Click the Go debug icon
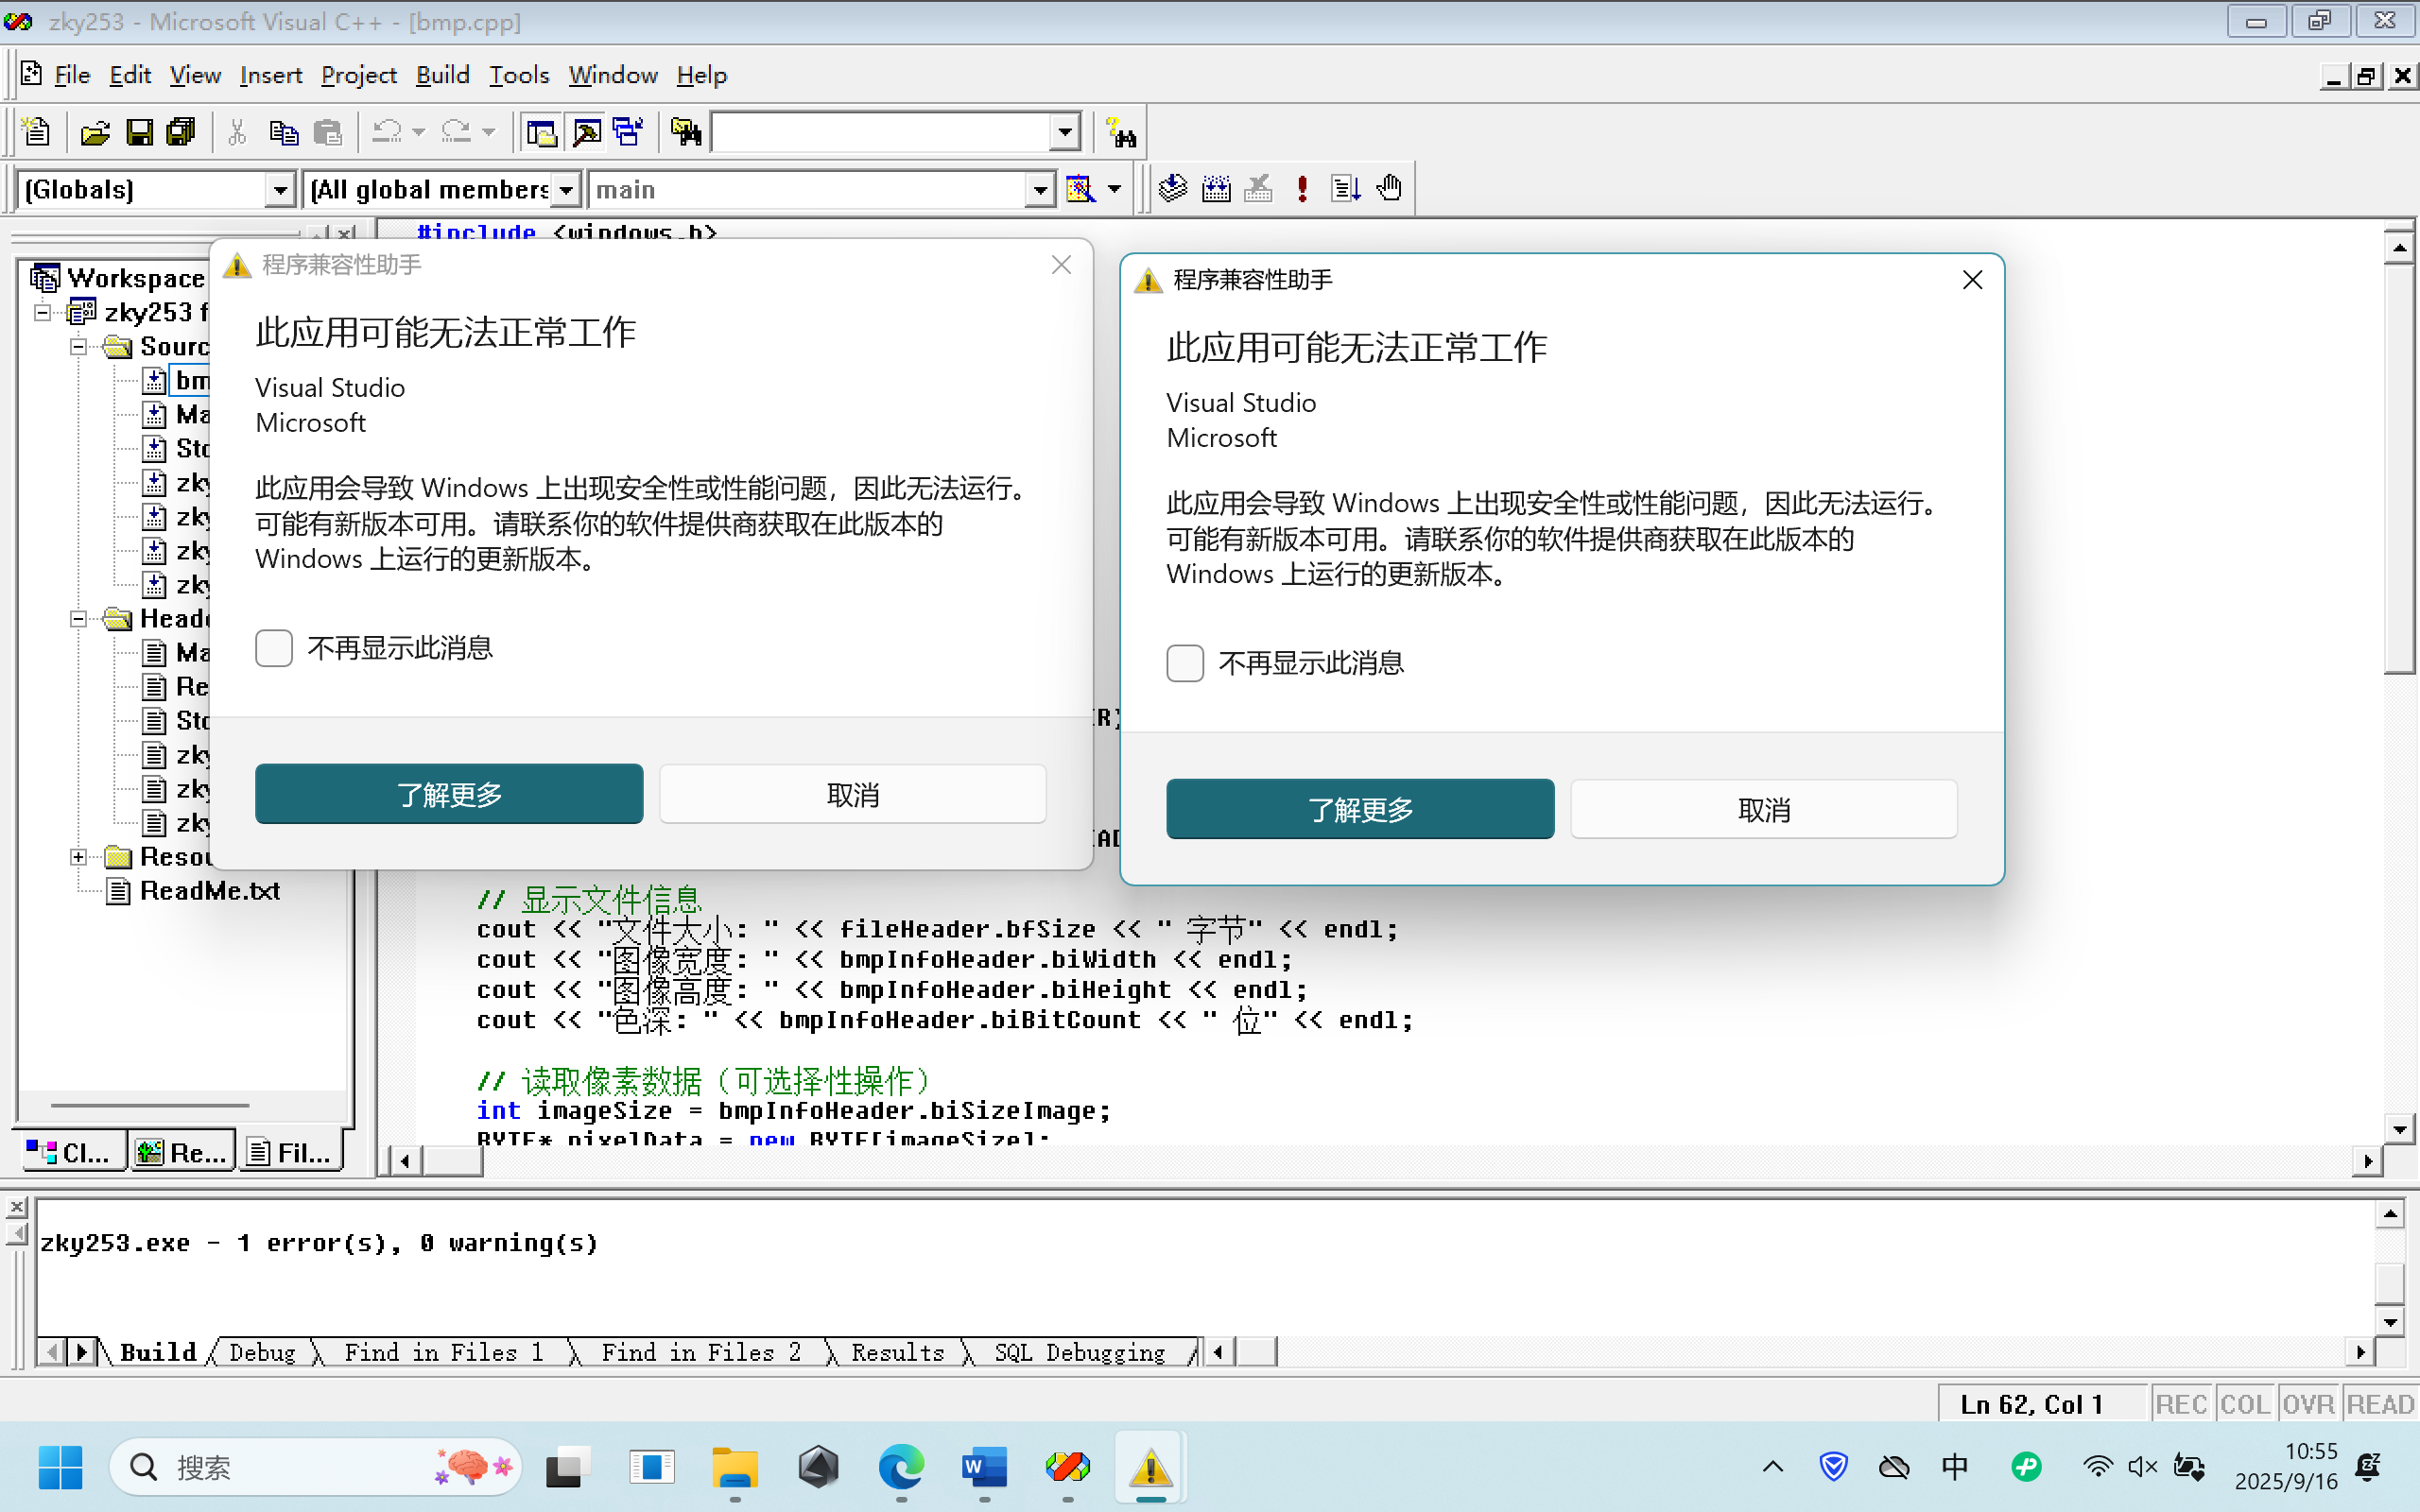Image resolution: width=2420 pixels, height=1512 pixels. click(1346, 189)
